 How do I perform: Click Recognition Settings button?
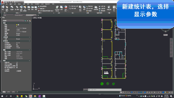click(73, 8)
